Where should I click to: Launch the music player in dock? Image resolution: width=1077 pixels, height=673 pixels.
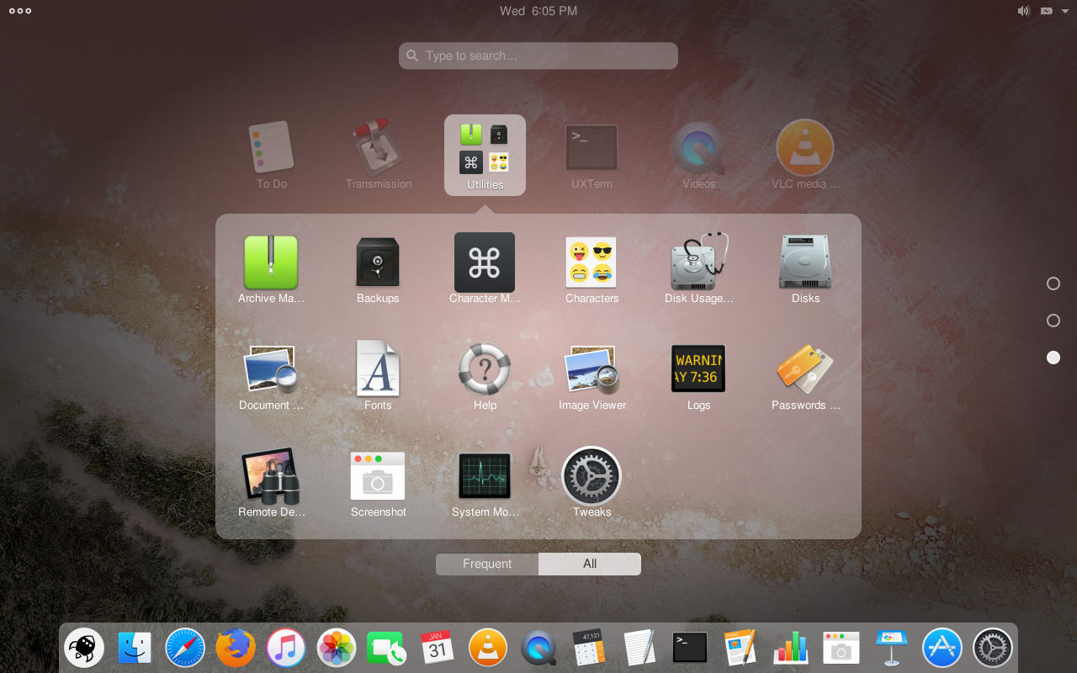(x=286, y=649)
